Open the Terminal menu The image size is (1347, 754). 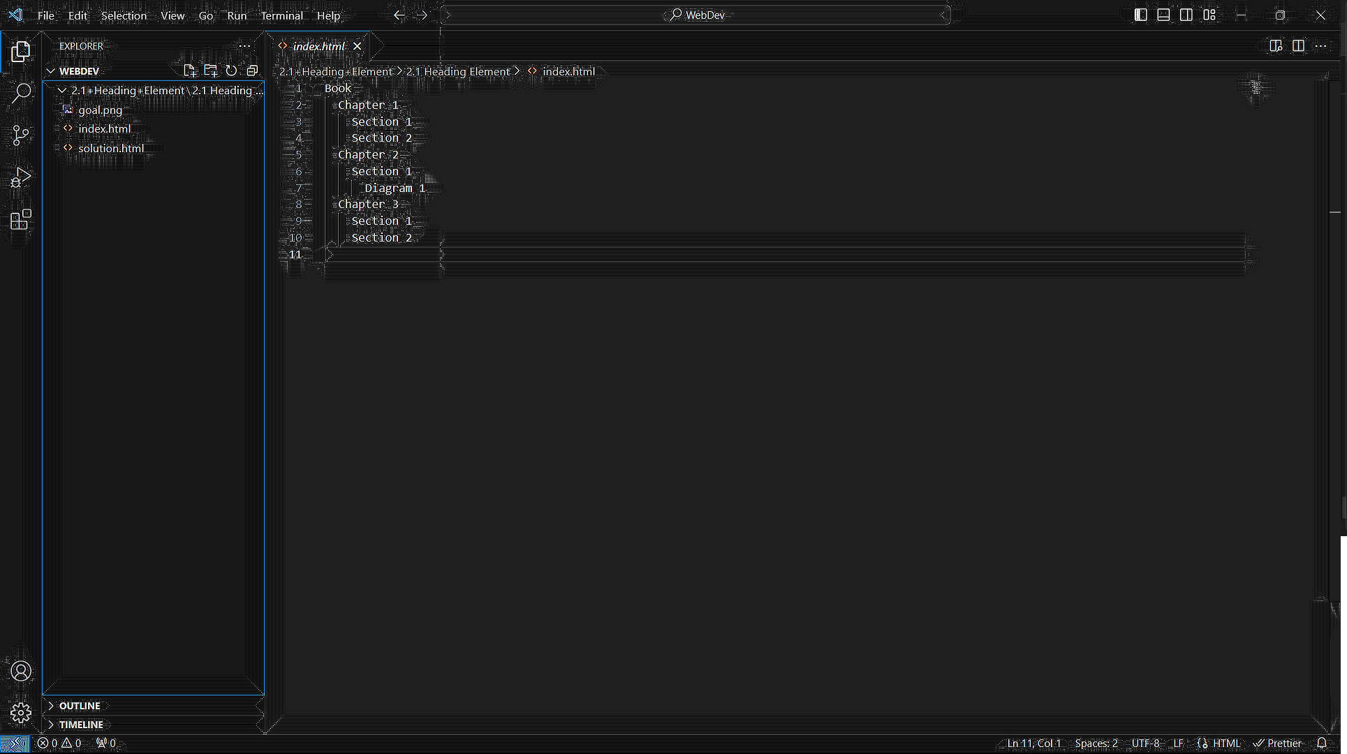[x=281, y=15]
